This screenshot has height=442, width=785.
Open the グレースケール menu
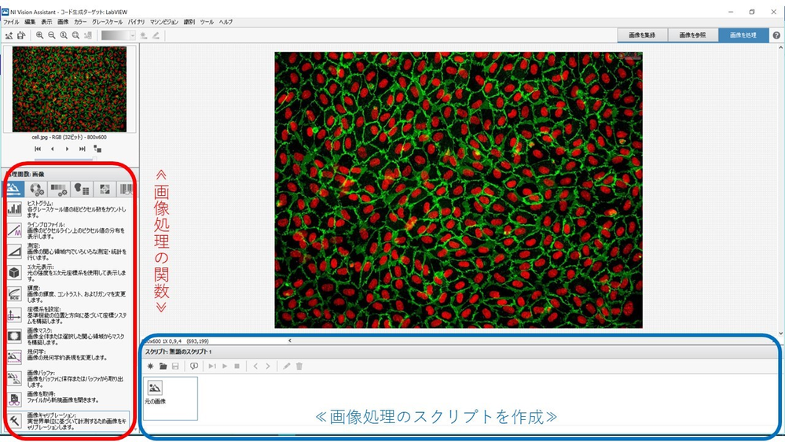107,22
